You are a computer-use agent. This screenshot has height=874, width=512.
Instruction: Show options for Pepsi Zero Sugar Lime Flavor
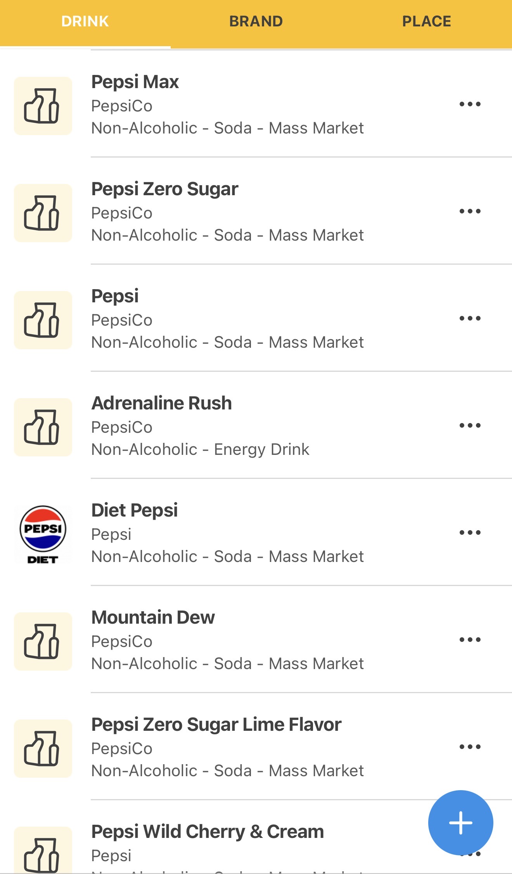[470, 747]
